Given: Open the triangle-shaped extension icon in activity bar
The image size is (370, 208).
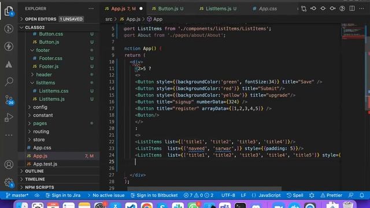Looking at the screenshot, I should tap(9, 64).
